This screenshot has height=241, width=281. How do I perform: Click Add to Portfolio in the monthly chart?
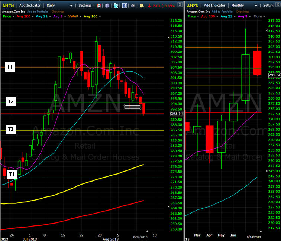coord(222,12)
